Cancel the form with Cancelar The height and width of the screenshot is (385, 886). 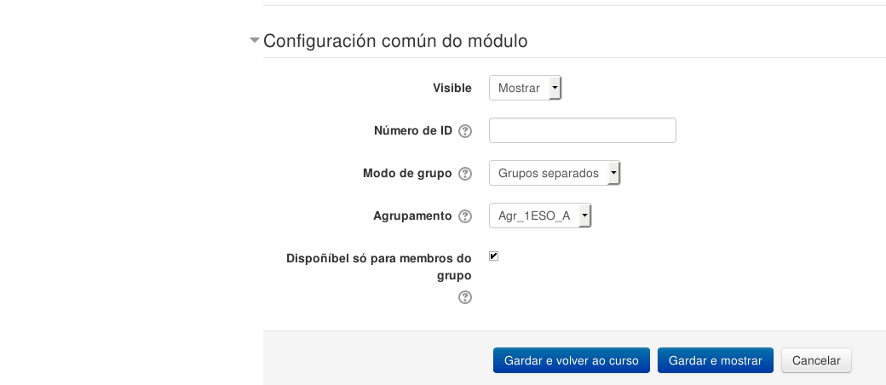pyautogui.click(x=816, y=360)
